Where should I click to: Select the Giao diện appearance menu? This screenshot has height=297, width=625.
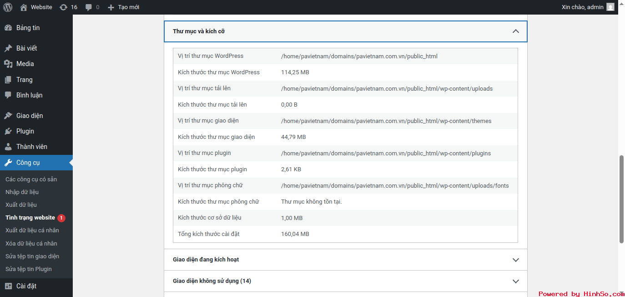tap(30, 116)
